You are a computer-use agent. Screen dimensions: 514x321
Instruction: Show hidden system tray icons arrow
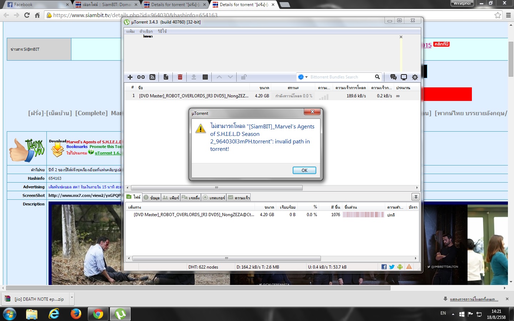pos(453,314)
